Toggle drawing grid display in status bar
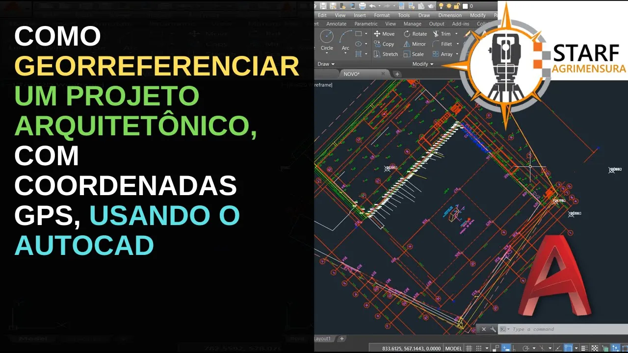The width and height of the screenshot is (628, 353). click(469, 348)
